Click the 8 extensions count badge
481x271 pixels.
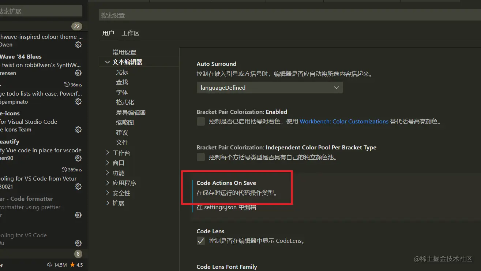tap(78, 254)
